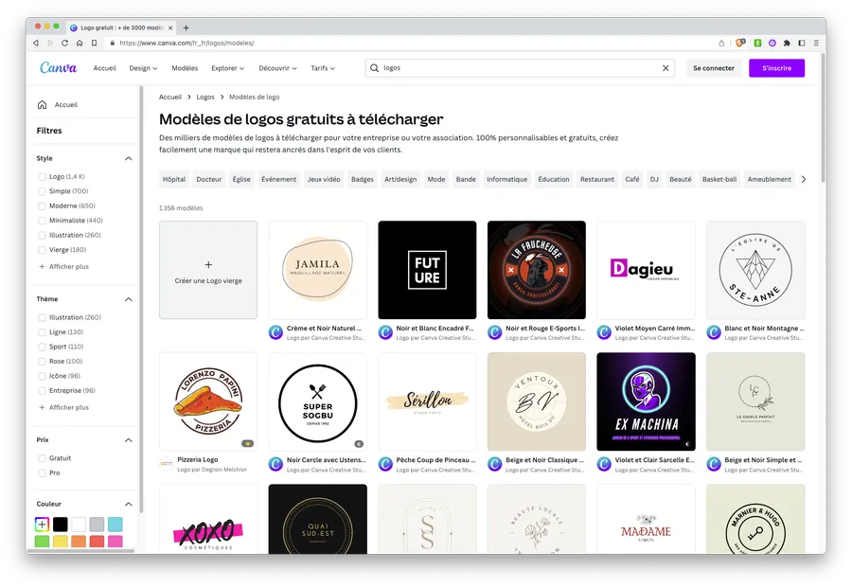Select the Restaurant category chip
The width and height of the screenshot is (852, 588).
[597, 179]
